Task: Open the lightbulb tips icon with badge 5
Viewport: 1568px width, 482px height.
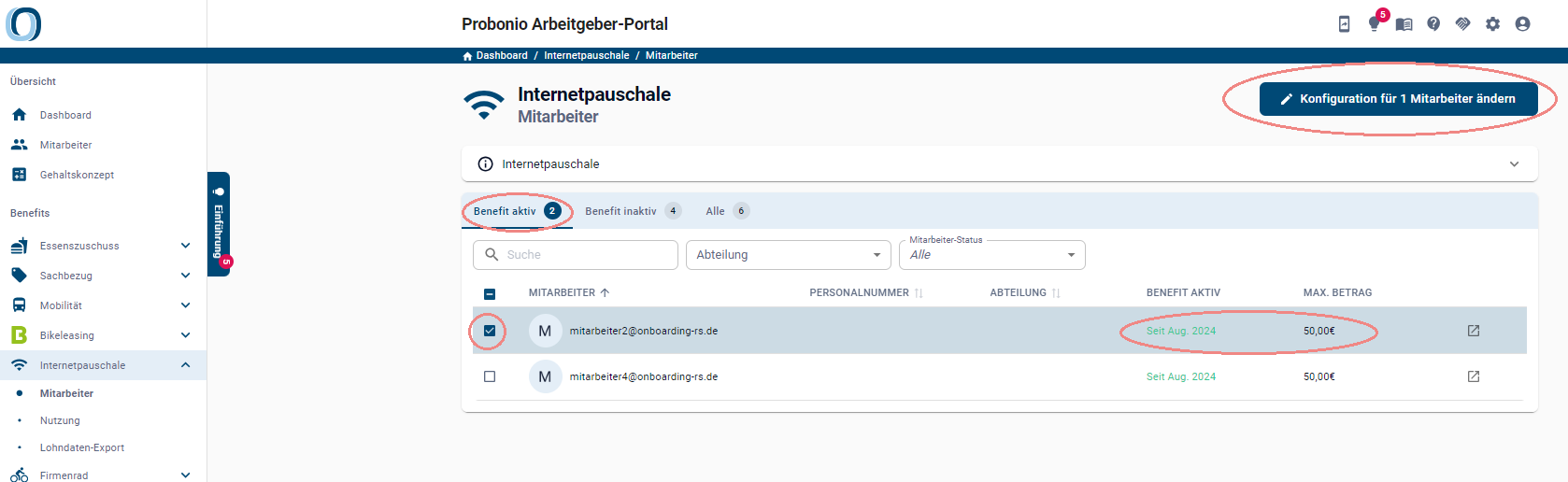Action: coord(1374,24)
